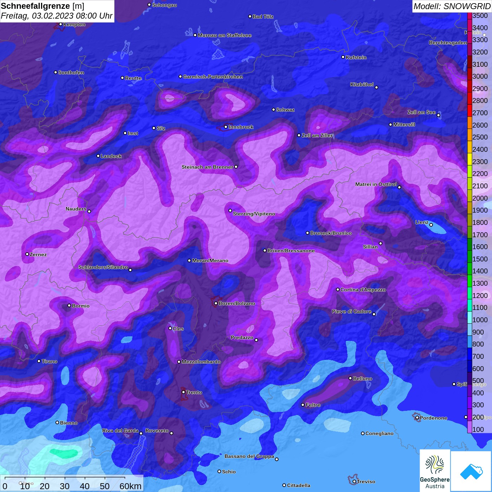Click the Nauders location dot
Image resolution: width=492 pixels, height=492 pixels.
pyautogui.click(x=89, y=211)
